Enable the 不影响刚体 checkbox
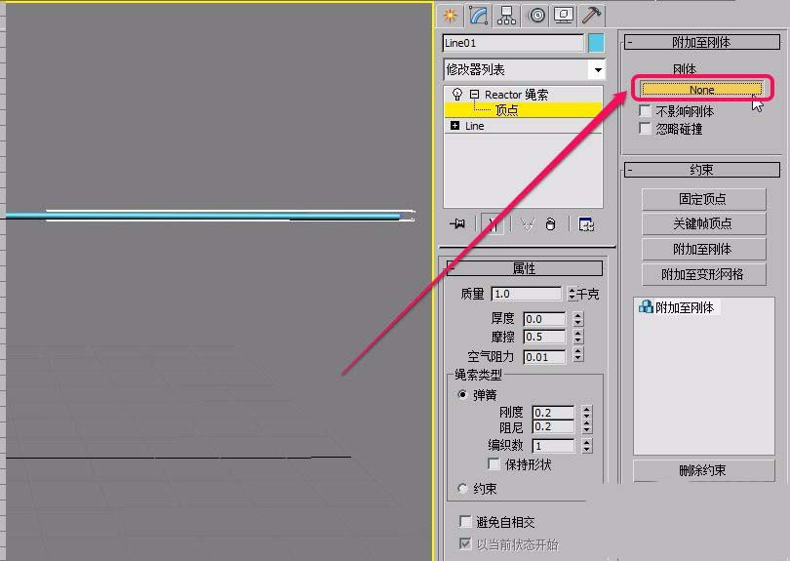The image size is (790, 561). coord(645,110)
